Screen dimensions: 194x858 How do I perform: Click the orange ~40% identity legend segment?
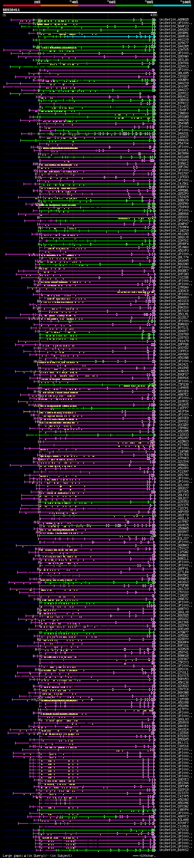[59, 5]
